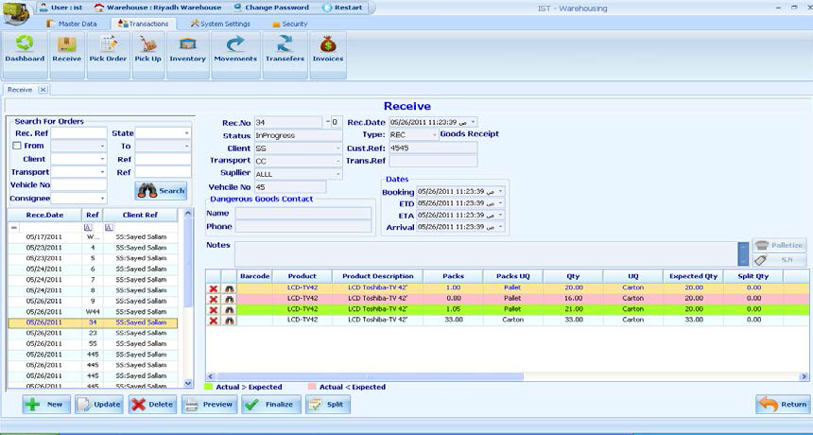Delete the first LCD-TV42 product row
813x435 pixels.
point(214,287)
